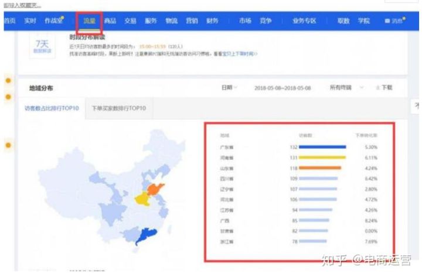
Task: Select 业务专区 in the navigation bar
Action: pyautogui.click(x=304, y=21)
